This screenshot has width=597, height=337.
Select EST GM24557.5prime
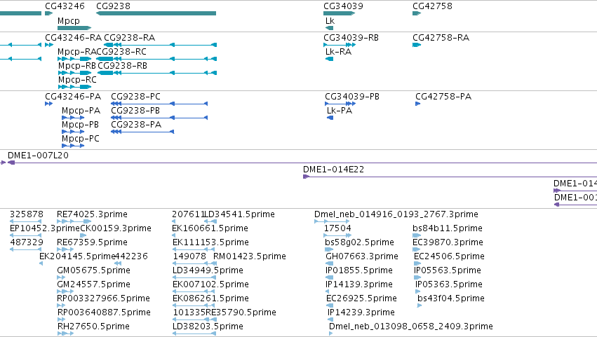pos(94,285)
